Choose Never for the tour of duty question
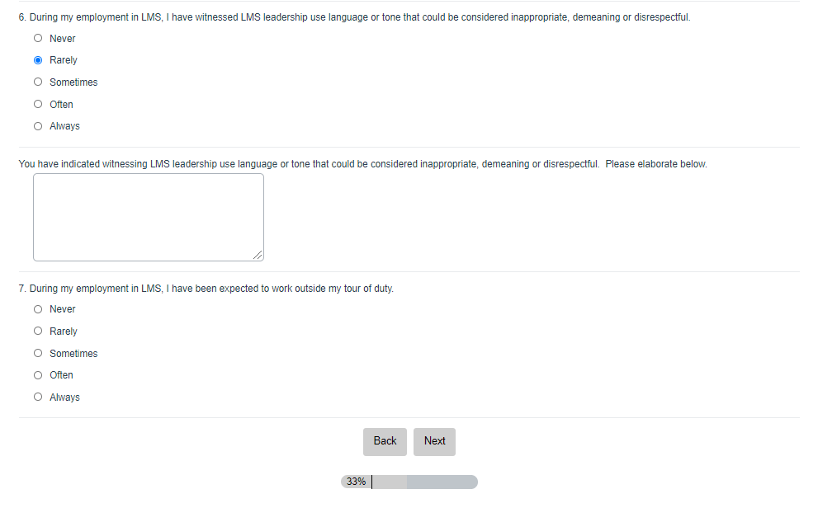Viewport: 818px width, 522px height. [38, 309]
